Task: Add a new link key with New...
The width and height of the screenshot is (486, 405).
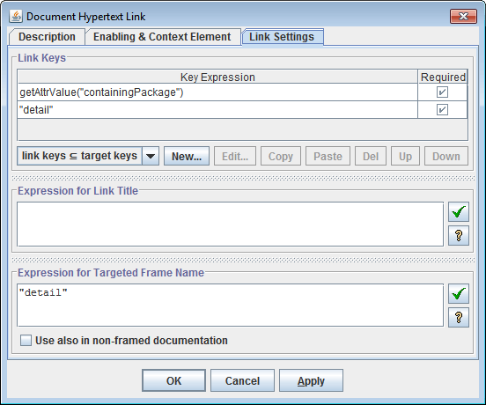Action: (x=187, y=156)
